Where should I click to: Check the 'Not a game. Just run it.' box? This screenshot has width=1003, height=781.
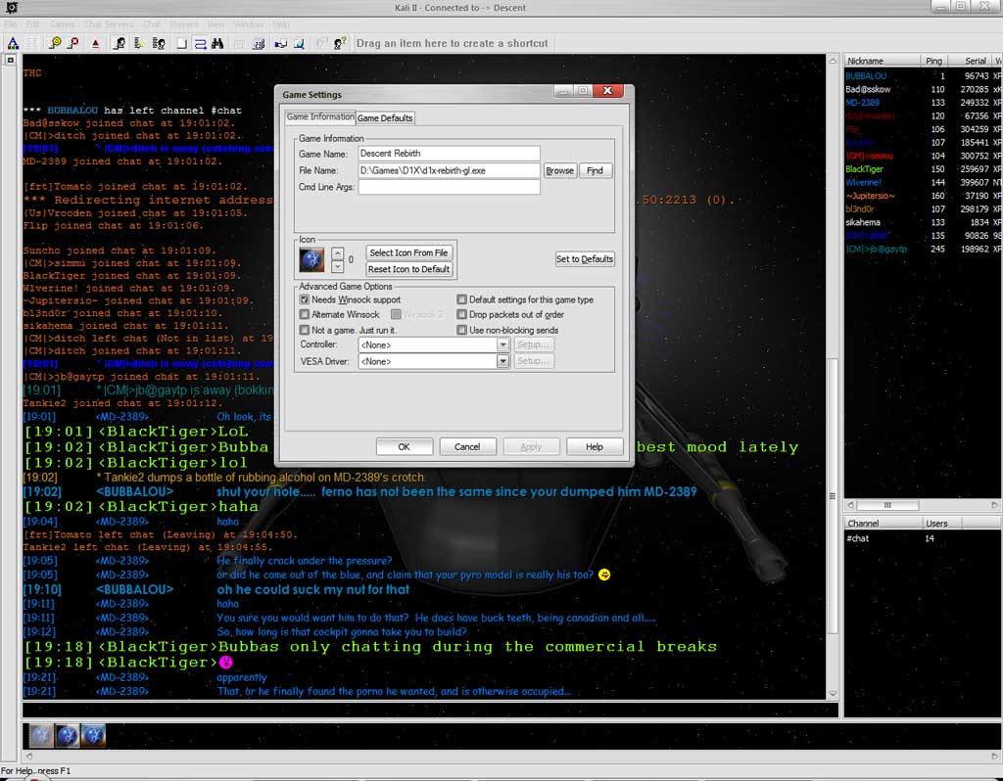coord(305,331)
